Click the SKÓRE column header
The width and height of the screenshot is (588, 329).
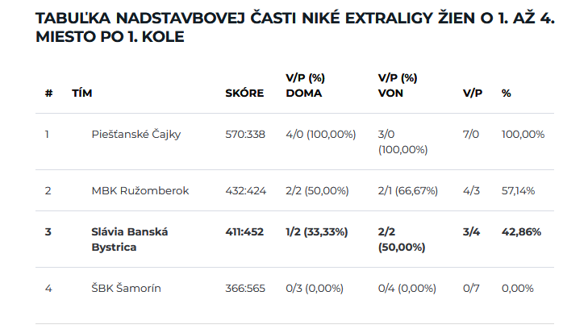point(244,93)
